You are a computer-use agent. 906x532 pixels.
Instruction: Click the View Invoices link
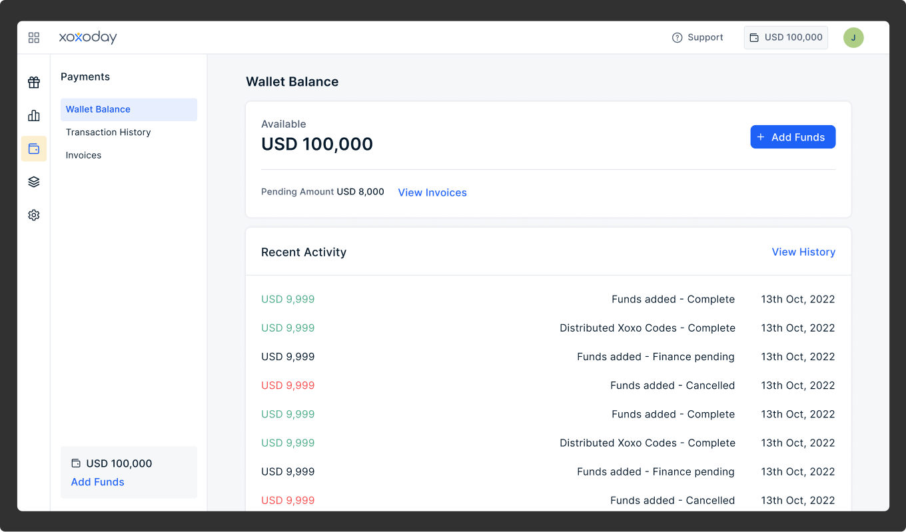(x=432, y=192)
